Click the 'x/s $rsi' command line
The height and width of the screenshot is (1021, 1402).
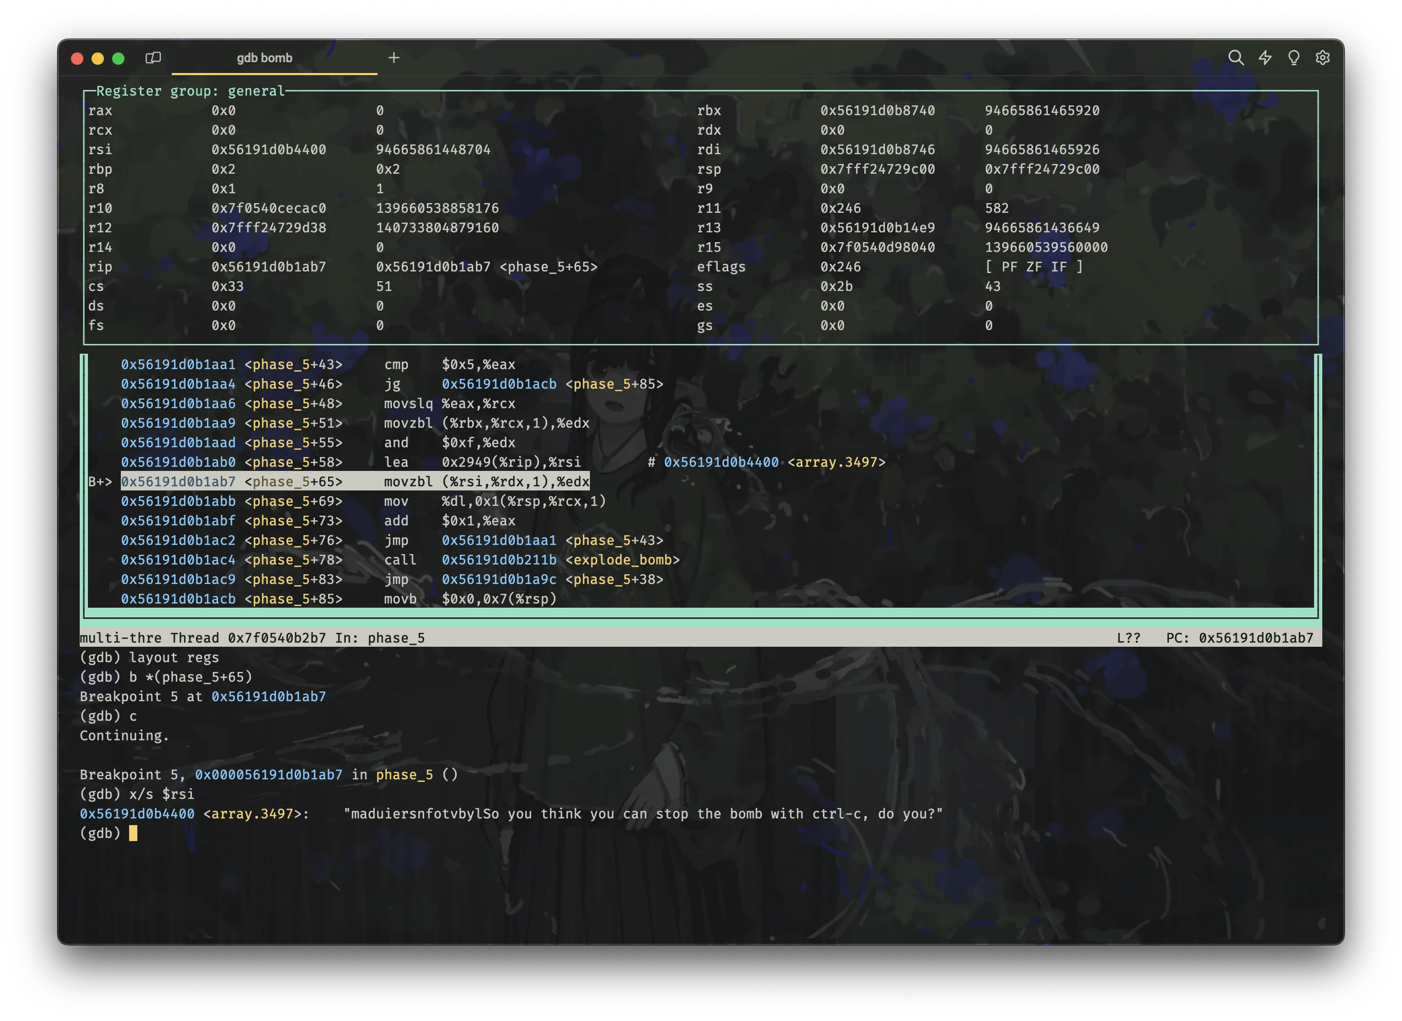pos(137,794)
